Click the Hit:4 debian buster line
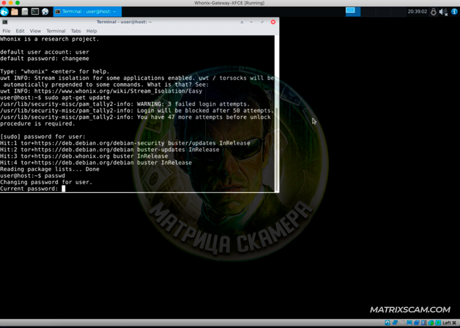This screenshot has height=328, width=460. (x=96, y=163)
